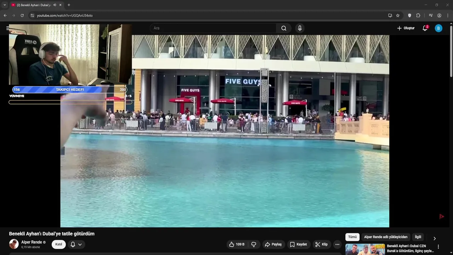The image size is (453, 255).
Task: Open the browser profile icon
Action: [439, 16]
